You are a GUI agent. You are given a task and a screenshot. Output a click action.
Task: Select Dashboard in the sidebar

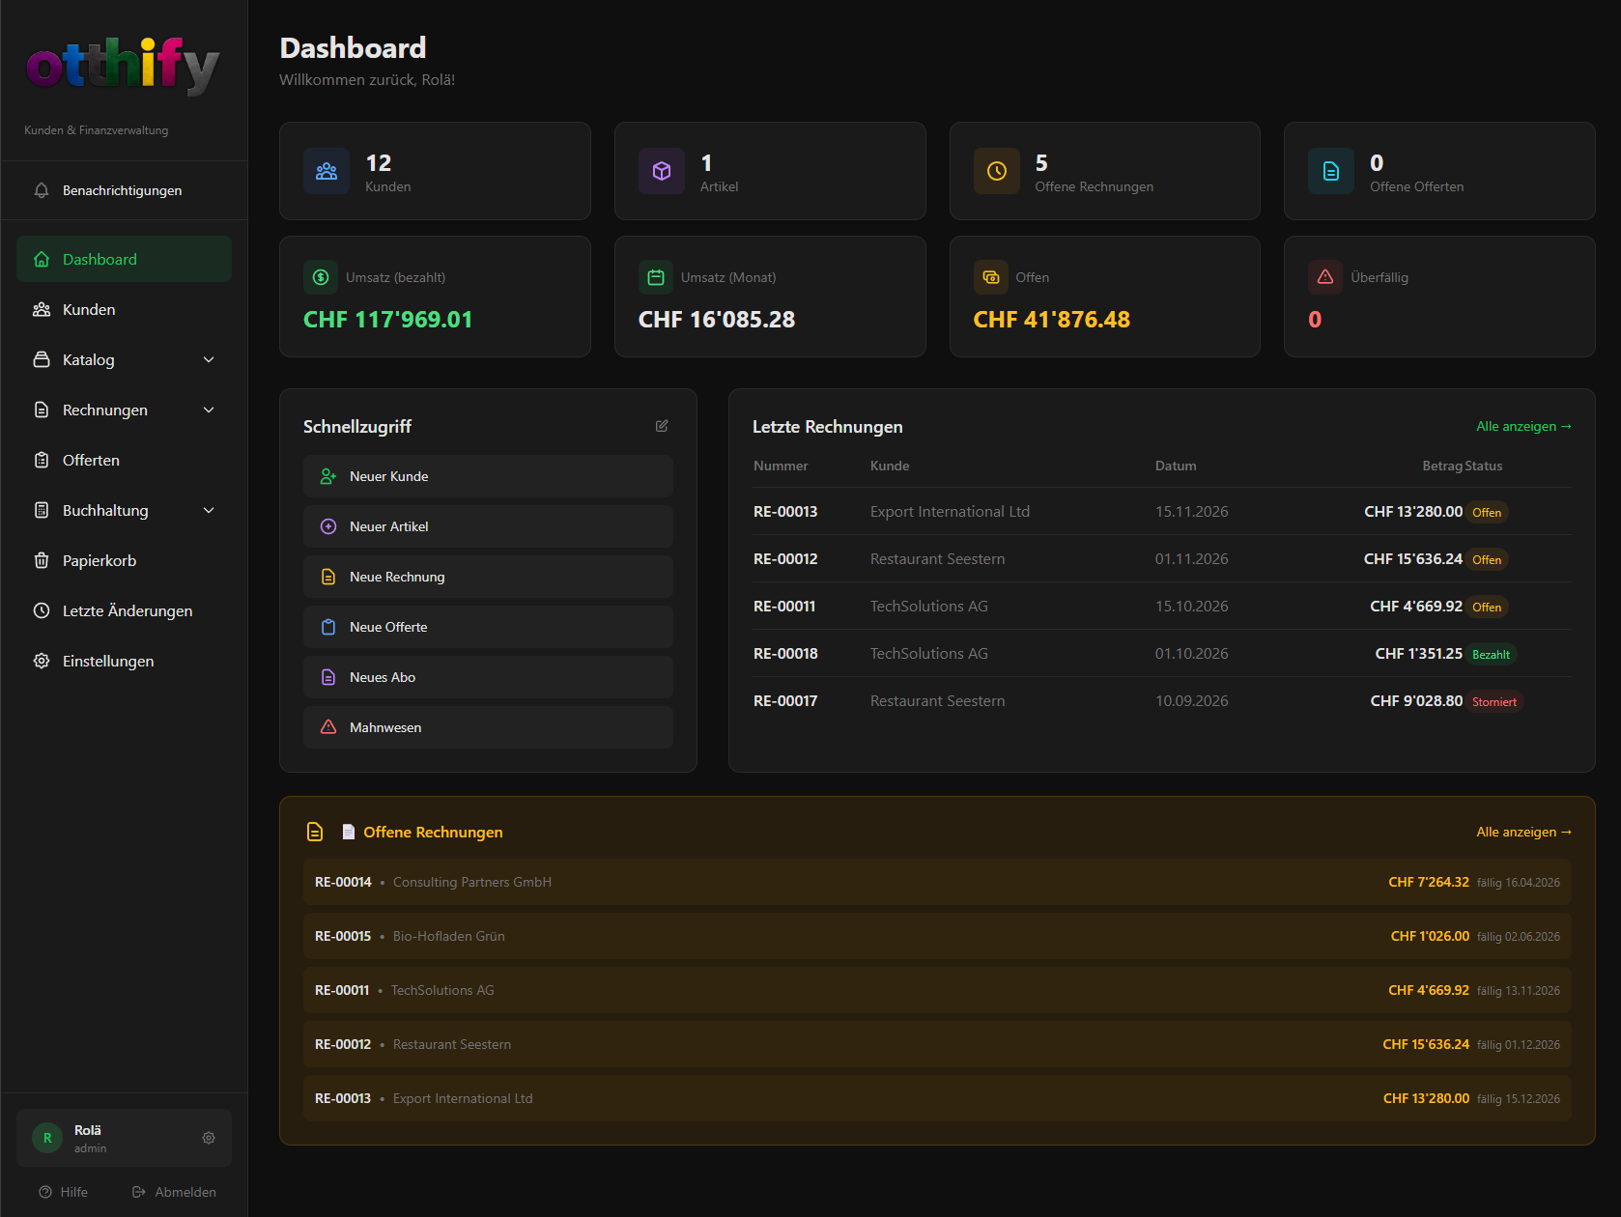coord(124,259)
